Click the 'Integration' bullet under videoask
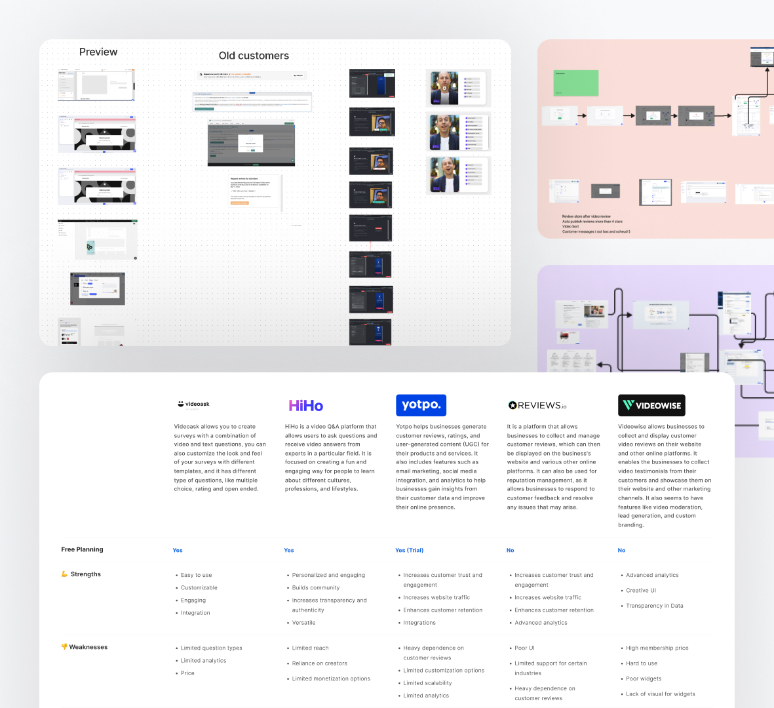Viewport: 774px width, 708px height. point(195,613)
